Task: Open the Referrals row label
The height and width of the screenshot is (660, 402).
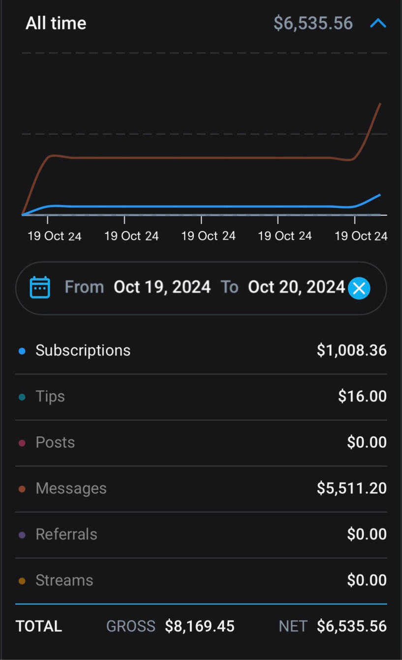Action: 66,534
